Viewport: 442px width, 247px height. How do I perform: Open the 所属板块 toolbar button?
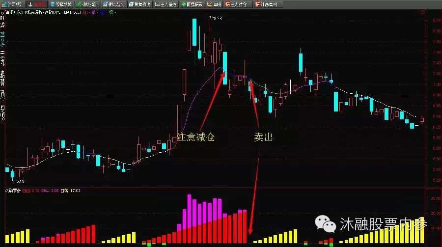point(139,4)
